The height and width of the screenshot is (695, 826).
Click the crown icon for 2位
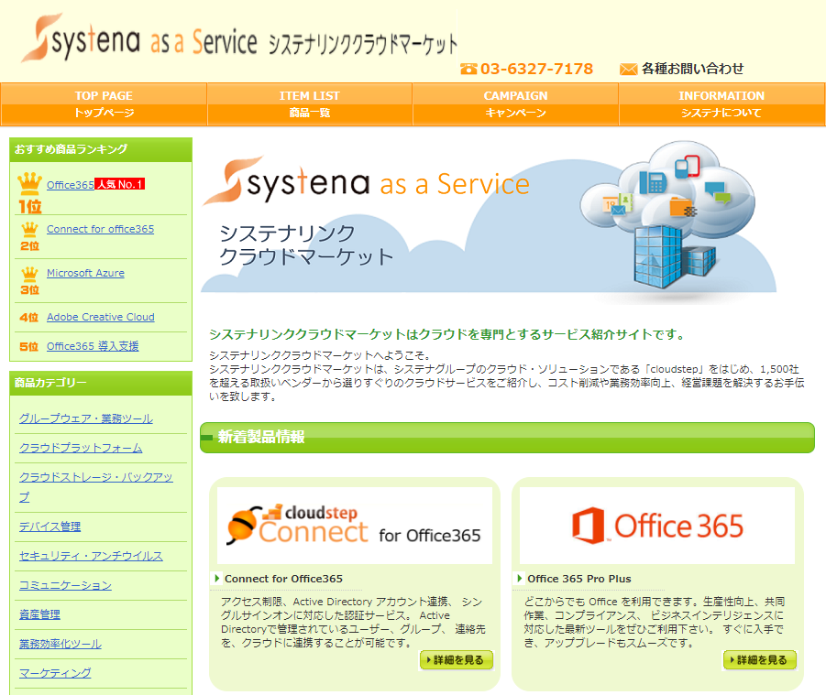tap(29, 230)
